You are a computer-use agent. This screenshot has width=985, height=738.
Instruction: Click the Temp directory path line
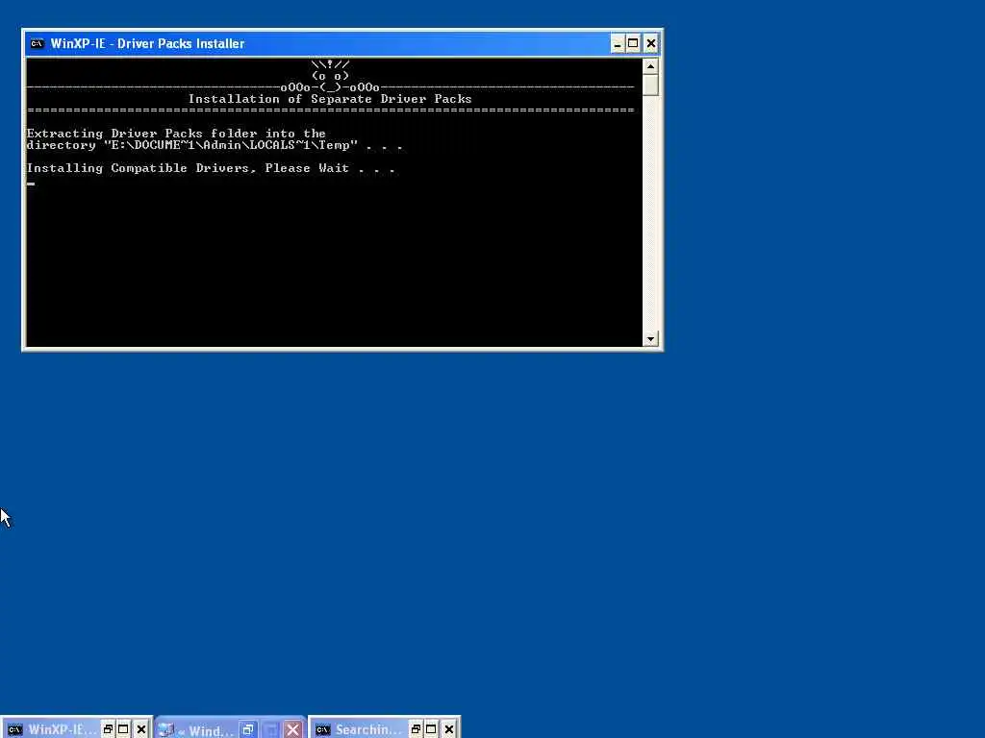click(x=214, y=145)
